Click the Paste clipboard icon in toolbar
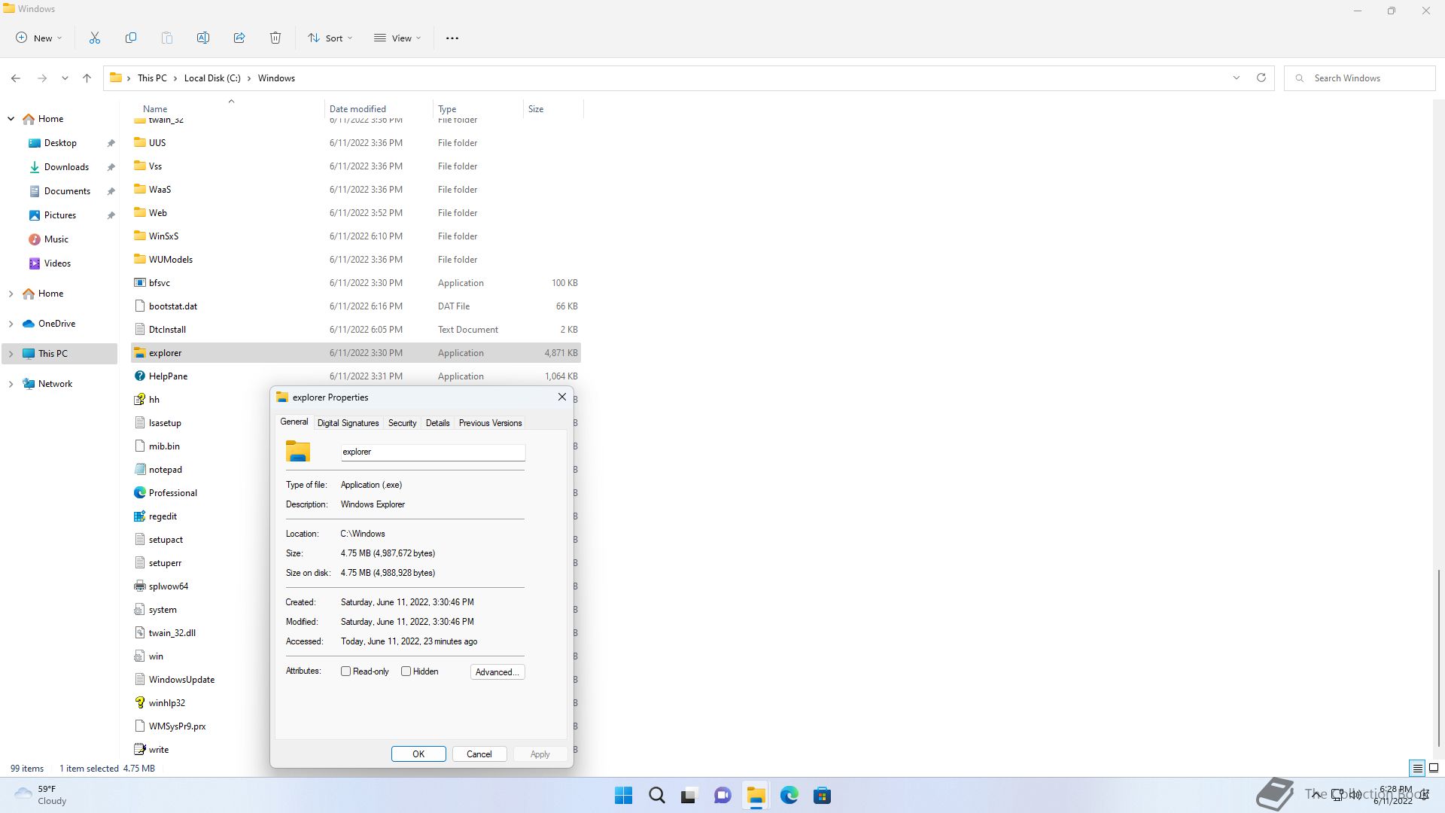Screen dimensions: 1445x813 tap(167, 38)
